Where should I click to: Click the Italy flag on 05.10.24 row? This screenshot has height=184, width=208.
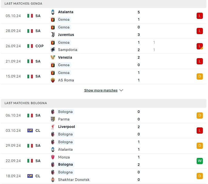pyautogui.click(x=30, y=16)
